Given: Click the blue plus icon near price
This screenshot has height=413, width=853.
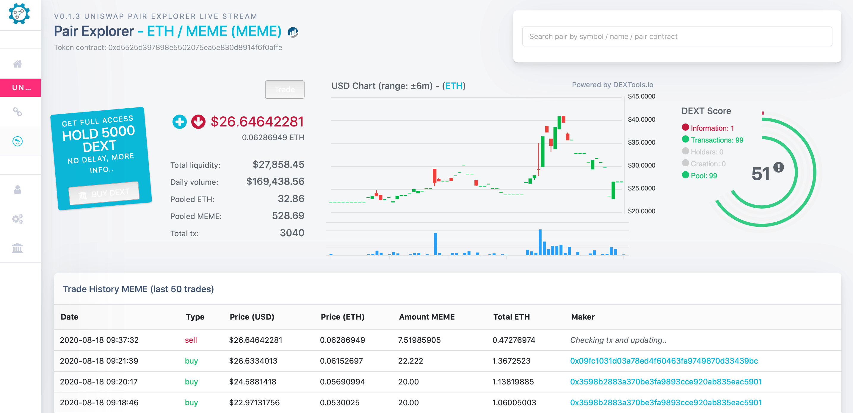Looking at the screenshot, I should [x=179, y=122].
